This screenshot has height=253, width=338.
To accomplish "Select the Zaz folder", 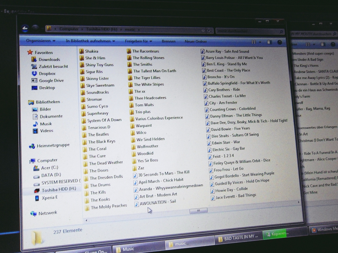I will [x=138, y=168].
